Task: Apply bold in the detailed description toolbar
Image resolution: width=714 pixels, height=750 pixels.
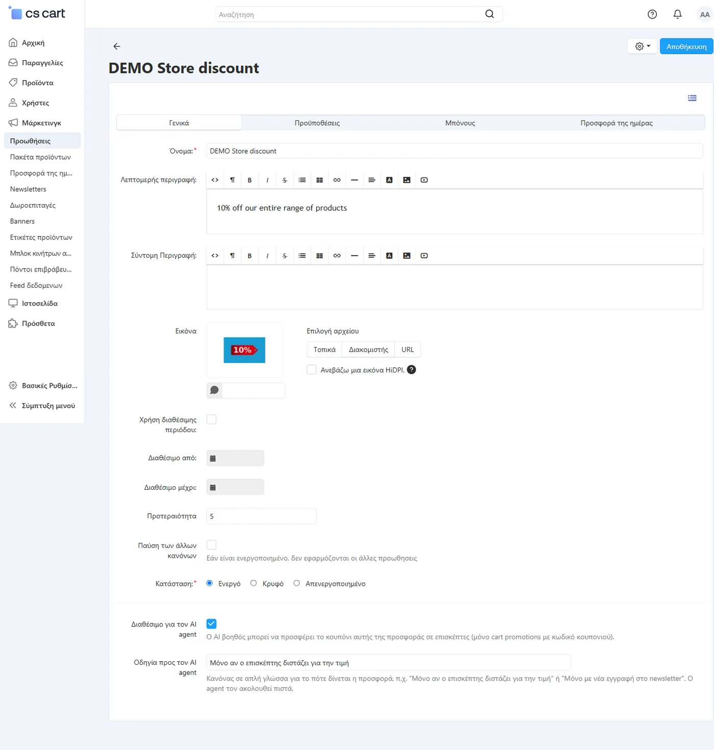Action: click(250, 180)
